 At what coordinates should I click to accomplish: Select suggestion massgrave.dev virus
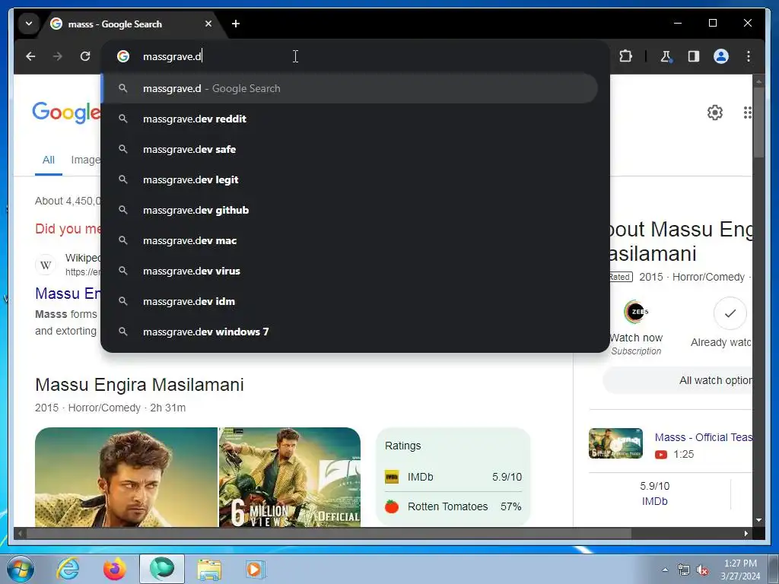pos(350,271)
